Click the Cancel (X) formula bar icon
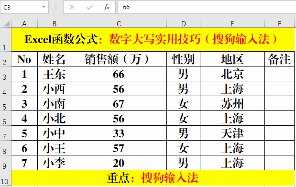Screen dimensions: 296x187 (x=72, y=7)
